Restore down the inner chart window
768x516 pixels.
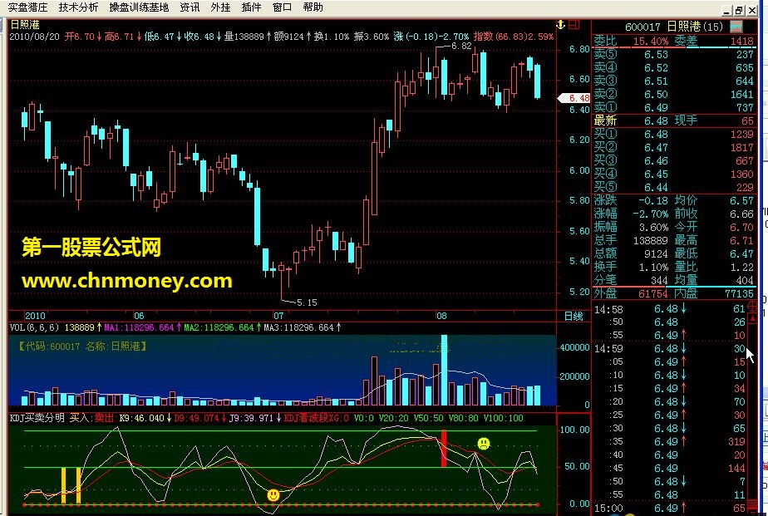[739, 10]
